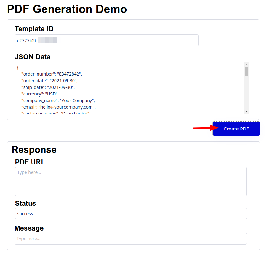Viewport: 267px width, 259px height.
Task: Select the Status field showing success
Action: (131, 214)
